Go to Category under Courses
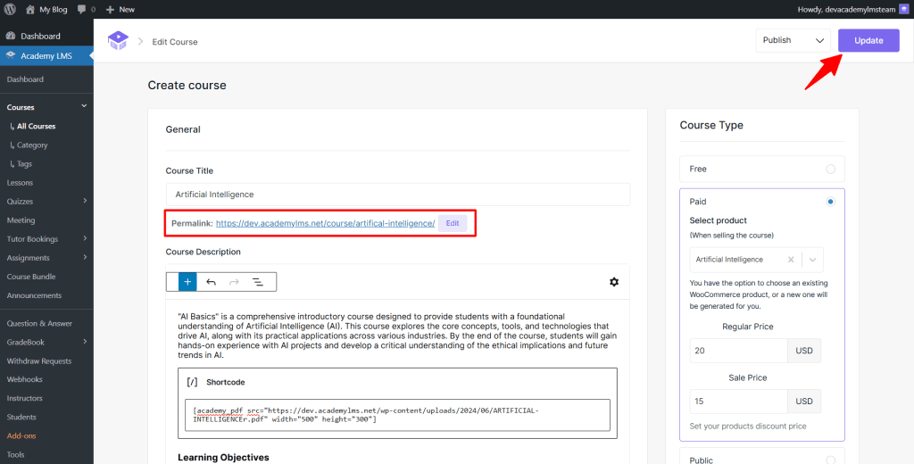This screenshot has height=464, width=914. coord(32,145)
